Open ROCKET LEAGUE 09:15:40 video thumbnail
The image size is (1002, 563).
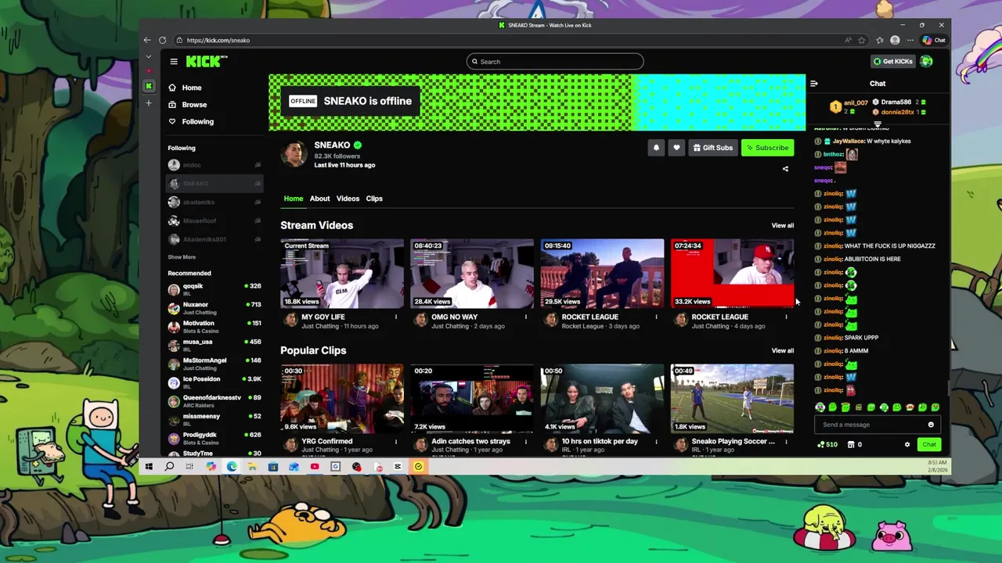pos(602,274)
